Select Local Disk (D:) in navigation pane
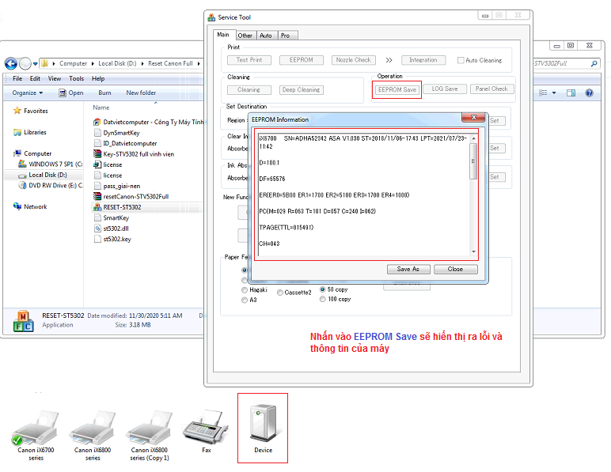 tap(44, 175)
